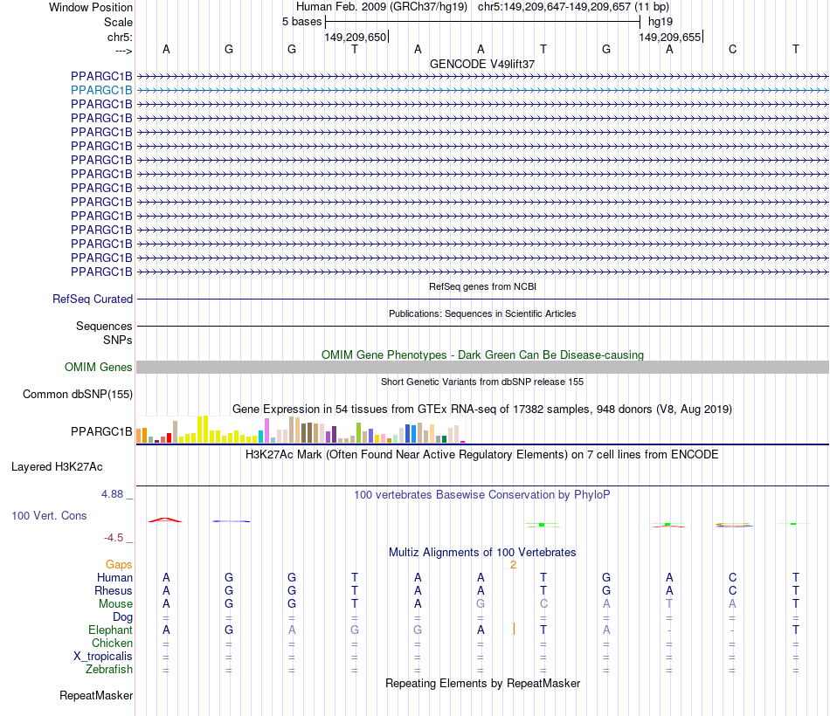This screenshot has width=830, height=716.
Task: Click the red PhyloP conservation peak
Action: coord(165,520)
